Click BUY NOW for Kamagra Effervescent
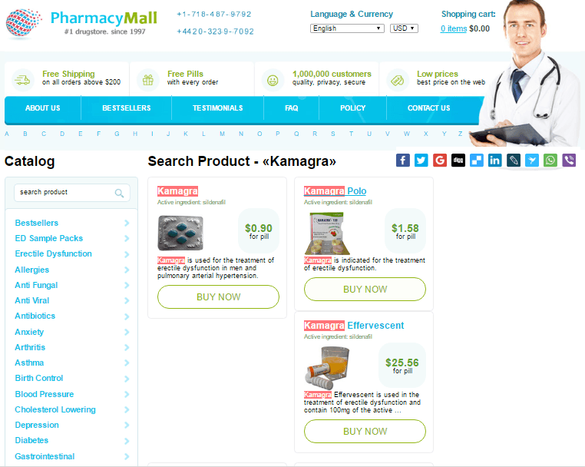Image resolution: width=585 pixels, height=467 pixels. click(x=365, y=432)
